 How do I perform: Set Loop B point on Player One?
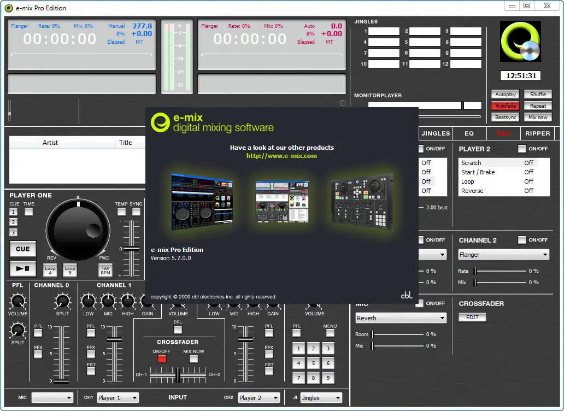coord(70,270)
